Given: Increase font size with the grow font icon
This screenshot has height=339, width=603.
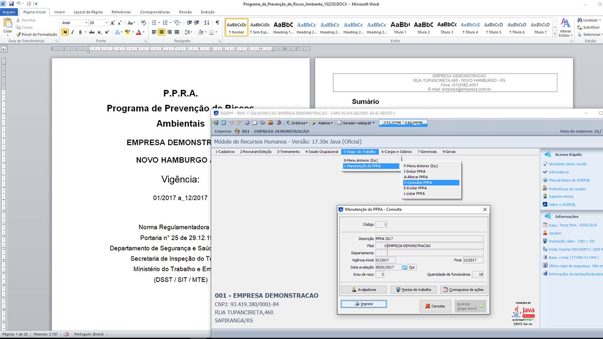Looking at the screenshot, I should click(113, 23).
